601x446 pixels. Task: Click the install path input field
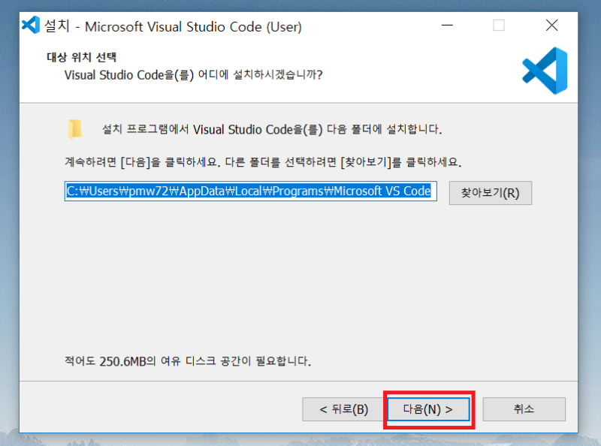[x=251, y=191]
